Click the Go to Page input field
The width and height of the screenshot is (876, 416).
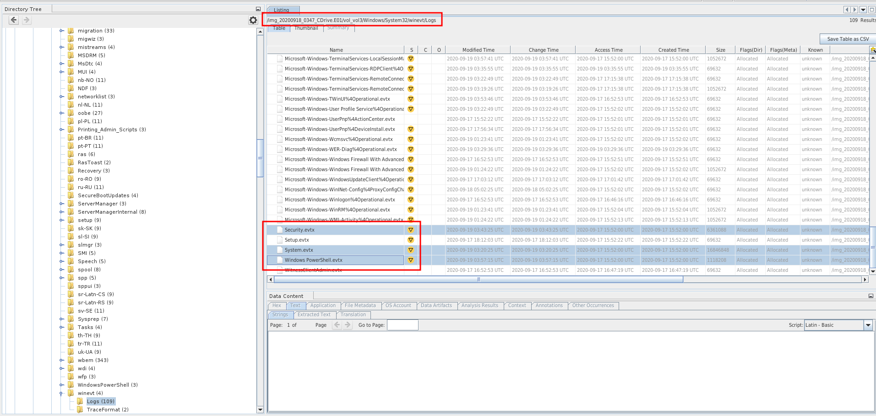click(403, 325)
